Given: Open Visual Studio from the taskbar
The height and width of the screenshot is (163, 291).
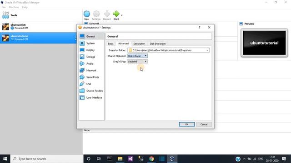Looking at the screenshot, I should pos(130,159).
